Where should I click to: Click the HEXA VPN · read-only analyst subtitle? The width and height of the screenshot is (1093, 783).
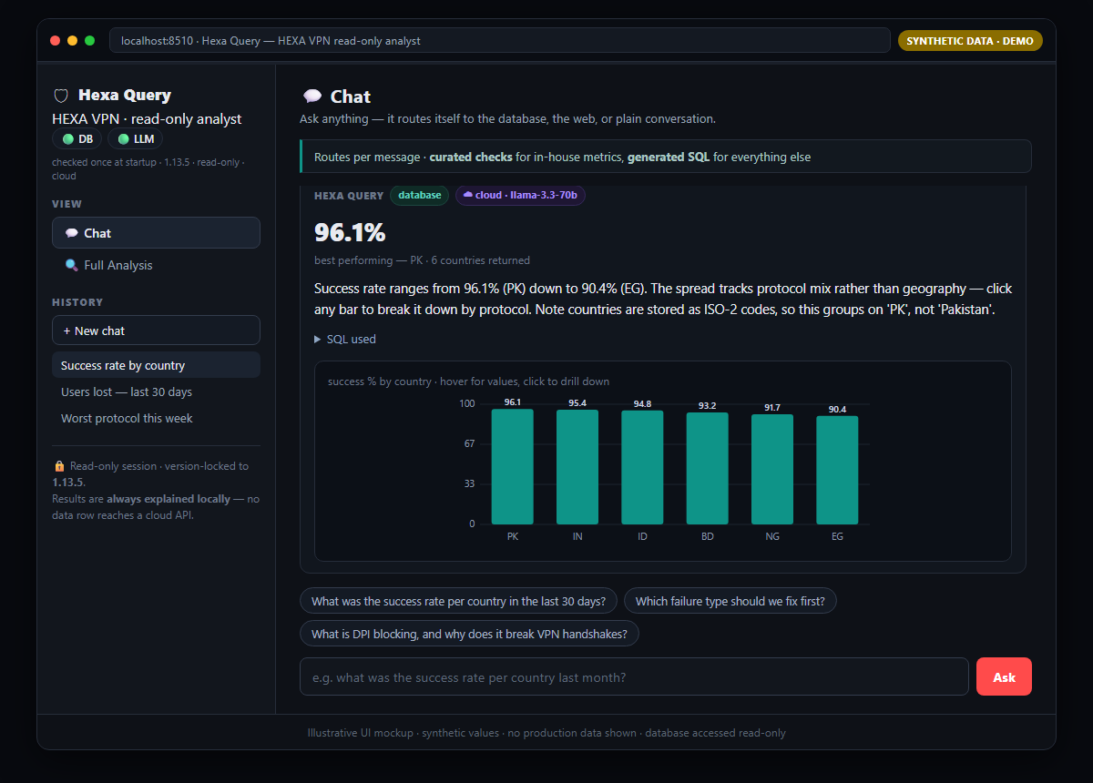click(147, 119)
